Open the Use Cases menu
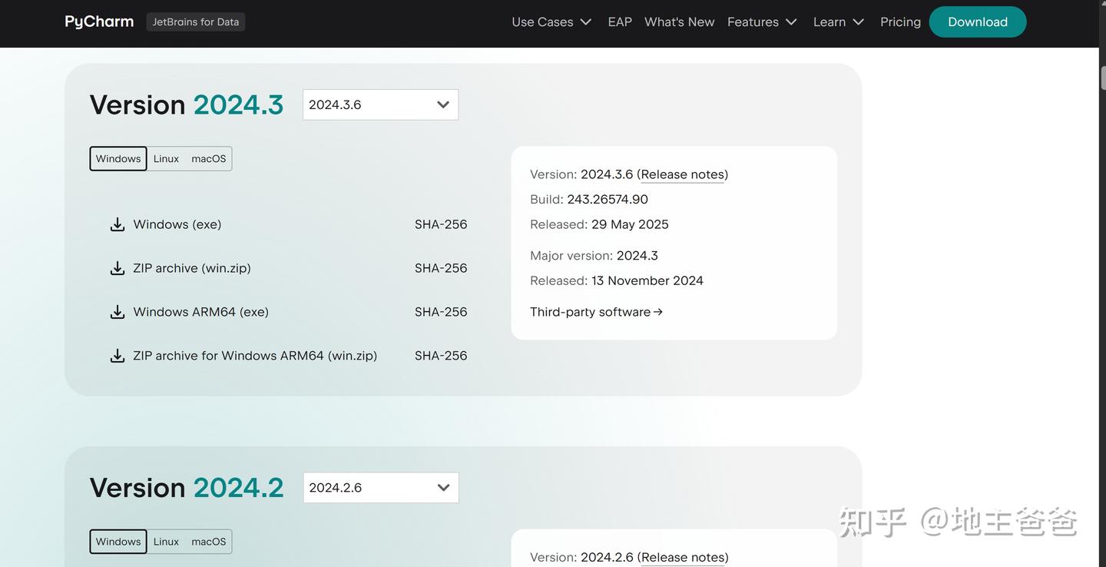This screenshot has height=567, width=1106. tap(551, 22)
